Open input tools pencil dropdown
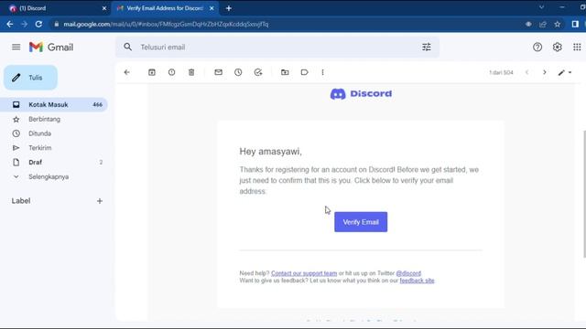586x329 pixels. pos(565,72)
